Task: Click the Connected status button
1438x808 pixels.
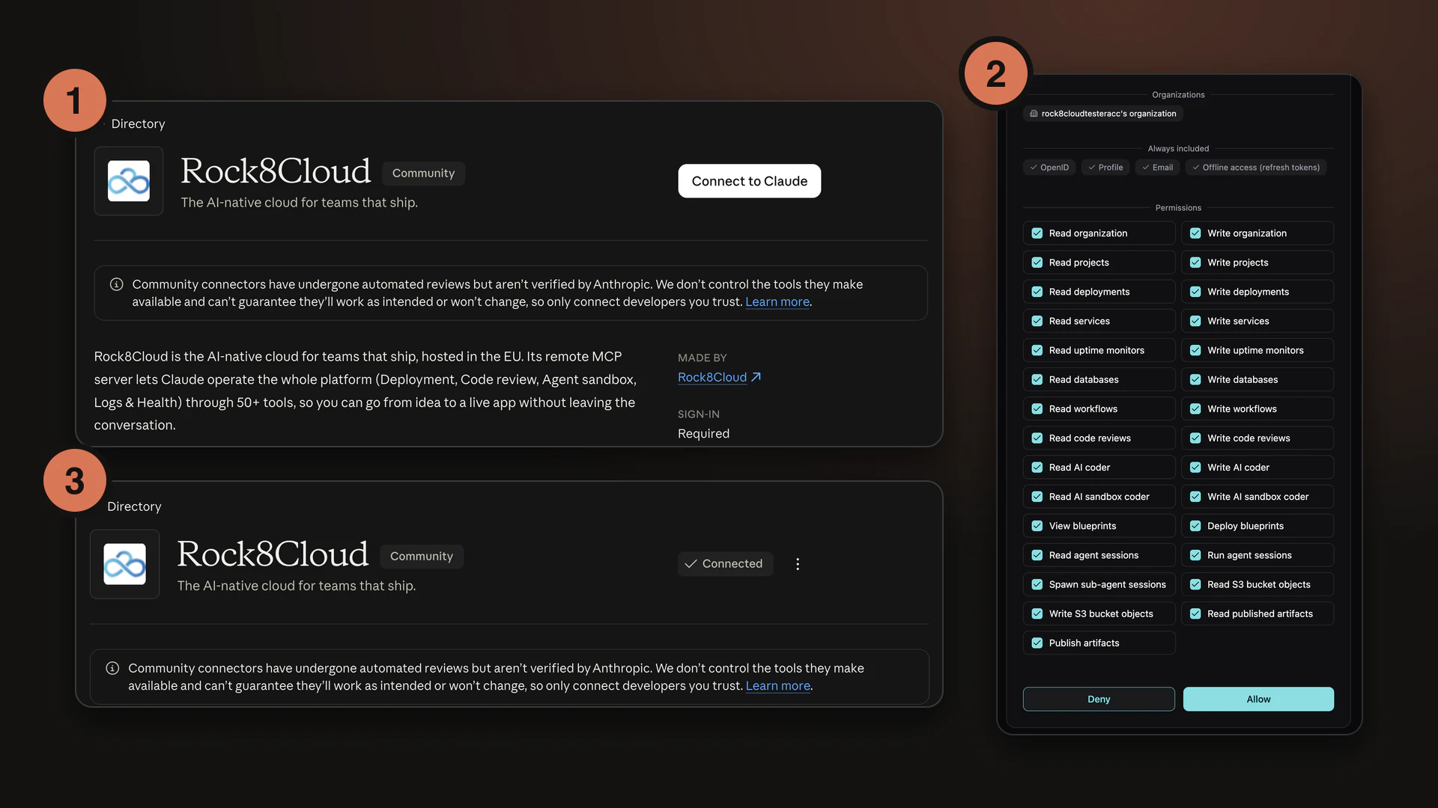Action: click(724, 564)
